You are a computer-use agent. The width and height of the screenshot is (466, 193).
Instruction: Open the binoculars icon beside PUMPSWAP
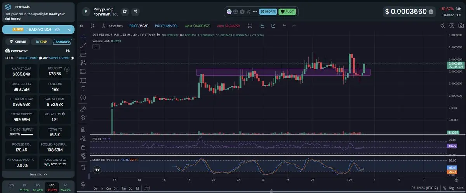pyautogui.click(x=68, y=51)
